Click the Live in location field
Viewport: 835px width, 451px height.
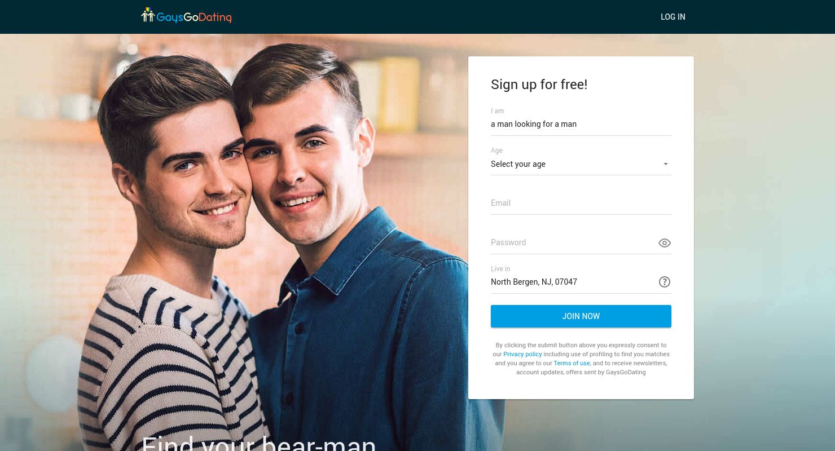point(573,282)
